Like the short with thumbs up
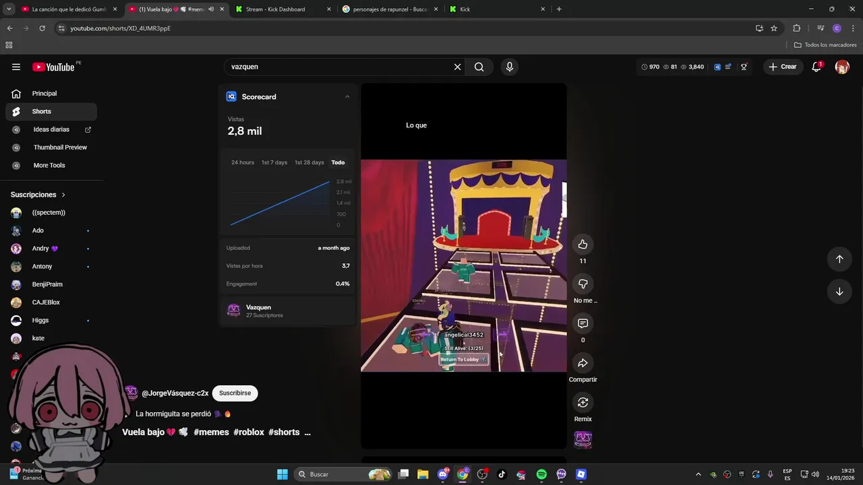 coord(583,244)
